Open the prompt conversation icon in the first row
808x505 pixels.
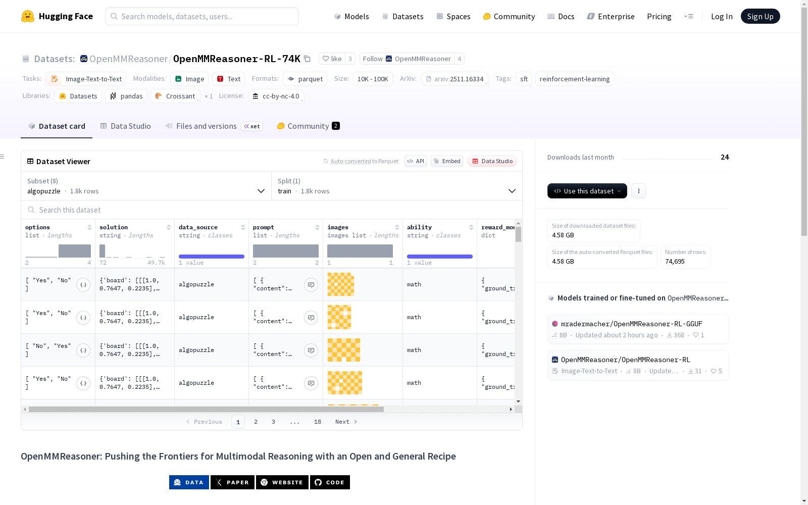point(311,285)
